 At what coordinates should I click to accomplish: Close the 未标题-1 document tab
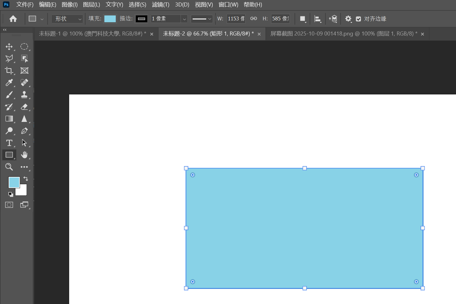click(152, 34)
